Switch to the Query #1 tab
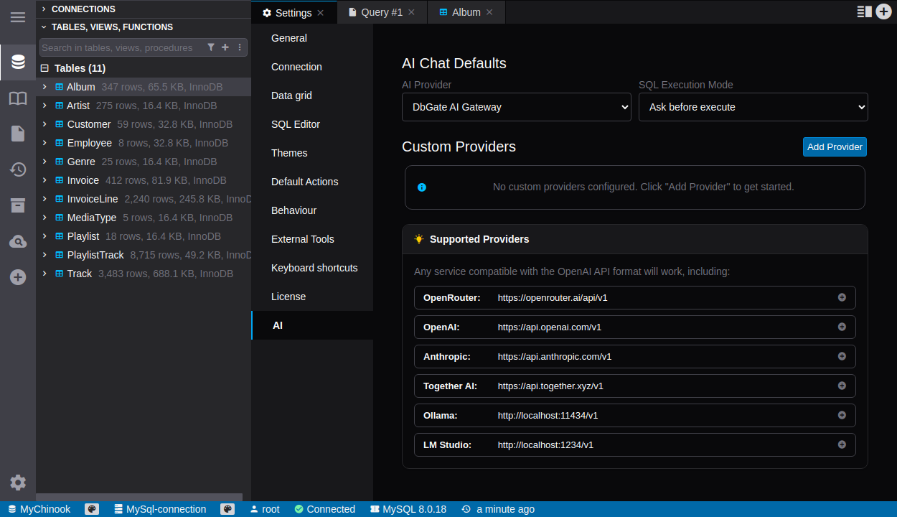897x517 pixels. (x=381, y=12)
